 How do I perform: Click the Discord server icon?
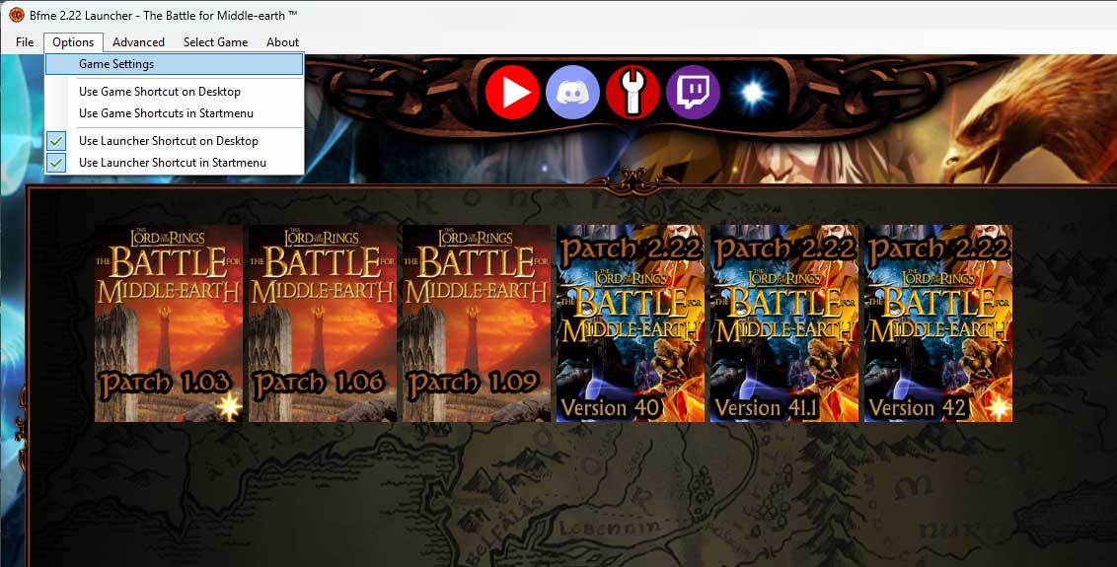pyautogui.click(x=572, y=93)
